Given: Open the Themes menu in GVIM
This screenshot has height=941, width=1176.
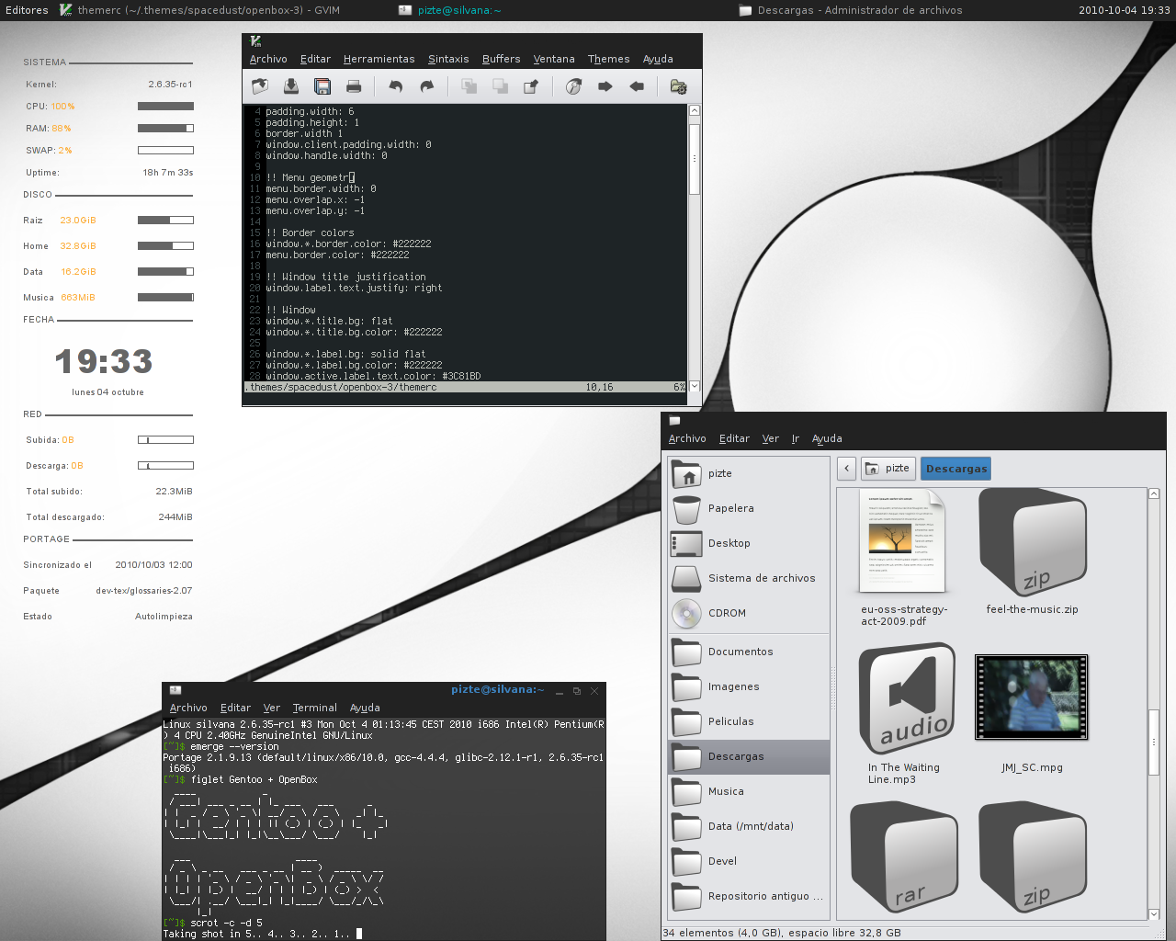Looking at the screenshot, I should tap(608, 59).
